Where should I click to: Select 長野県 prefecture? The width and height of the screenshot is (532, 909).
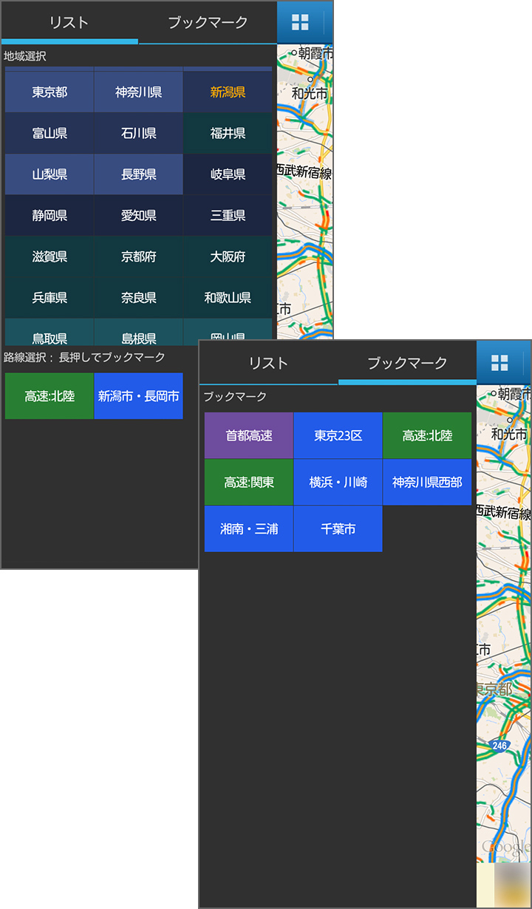point(138,174)
